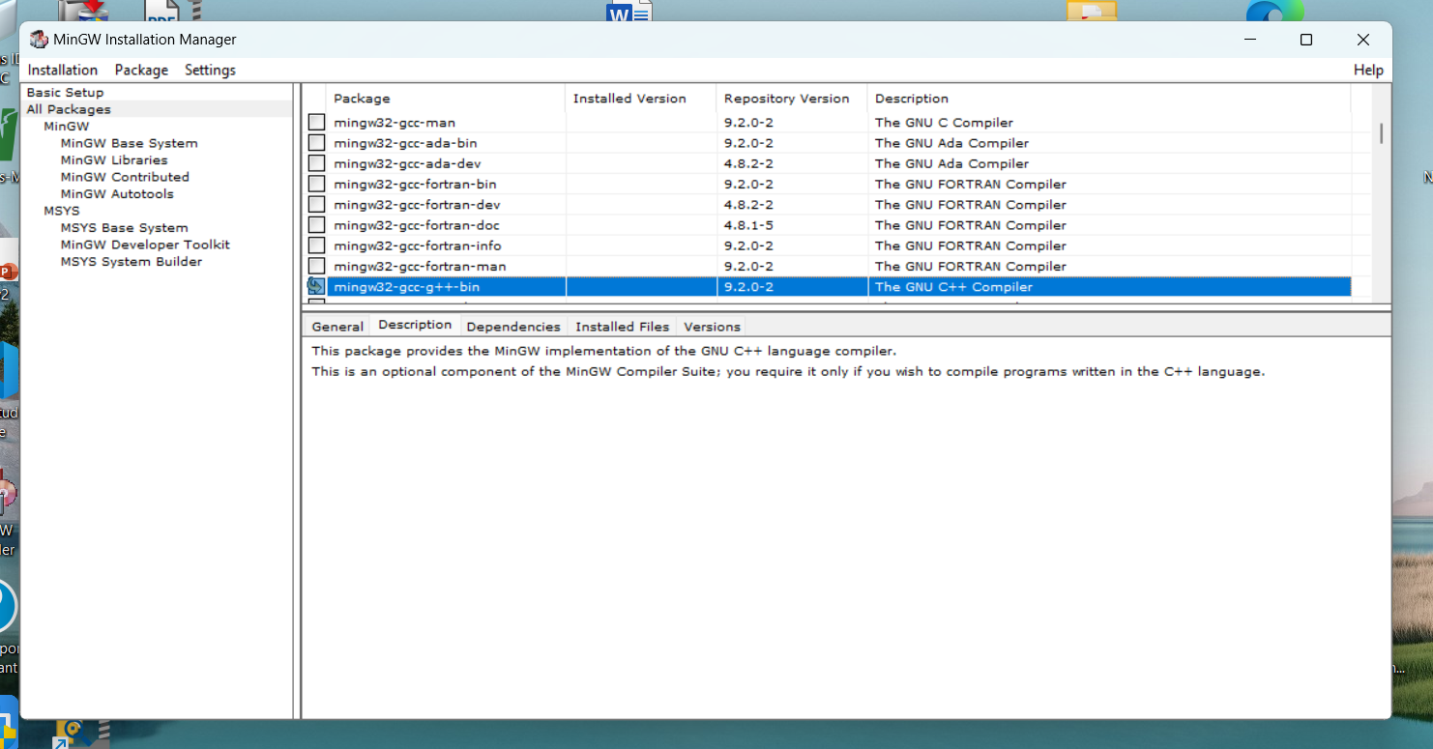Toggle checkbox for mingw32-gcc-ada-bin package

click(316, 143)
